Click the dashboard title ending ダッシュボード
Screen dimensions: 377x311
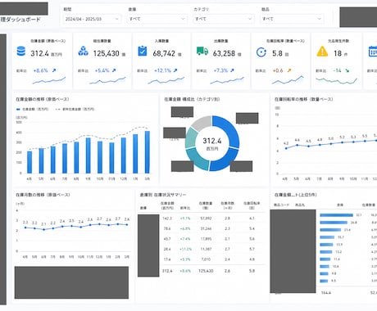tap(20, 20)
